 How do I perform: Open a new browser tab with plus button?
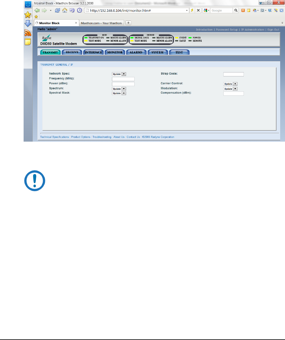pyautogui.click(x=128, y=23)
